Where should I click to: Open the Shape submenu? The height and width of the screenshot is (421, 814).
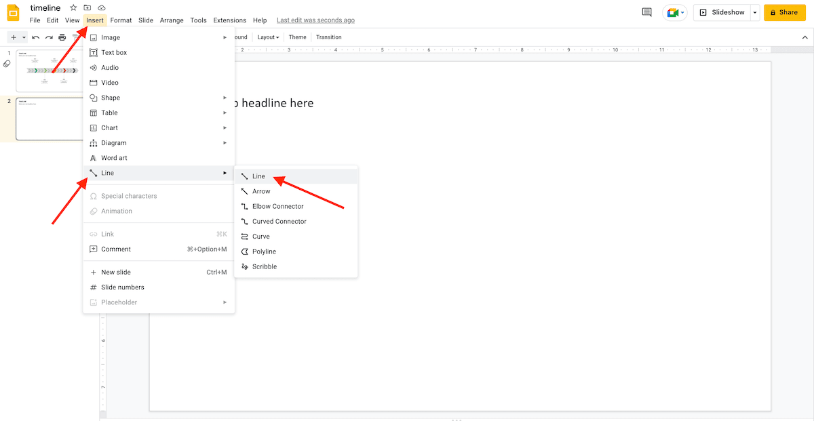point(159,98)
